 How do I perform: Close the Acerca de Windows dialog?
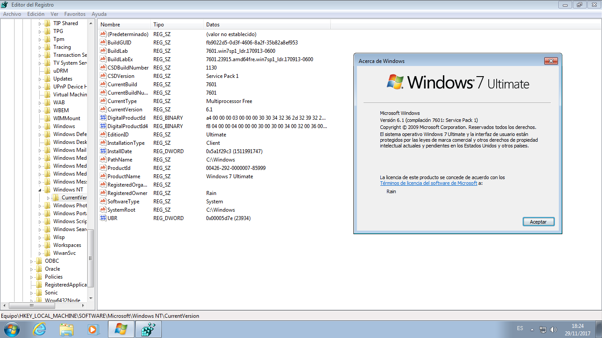pyautogui.click(x=551, y=61)
